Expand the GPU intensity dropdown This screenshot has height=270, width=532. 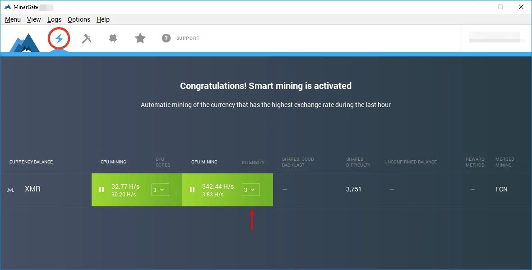tap(251, 190)
